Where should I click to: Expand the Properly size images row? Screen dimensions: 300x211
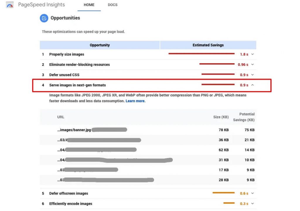click(x=253, y=54)
